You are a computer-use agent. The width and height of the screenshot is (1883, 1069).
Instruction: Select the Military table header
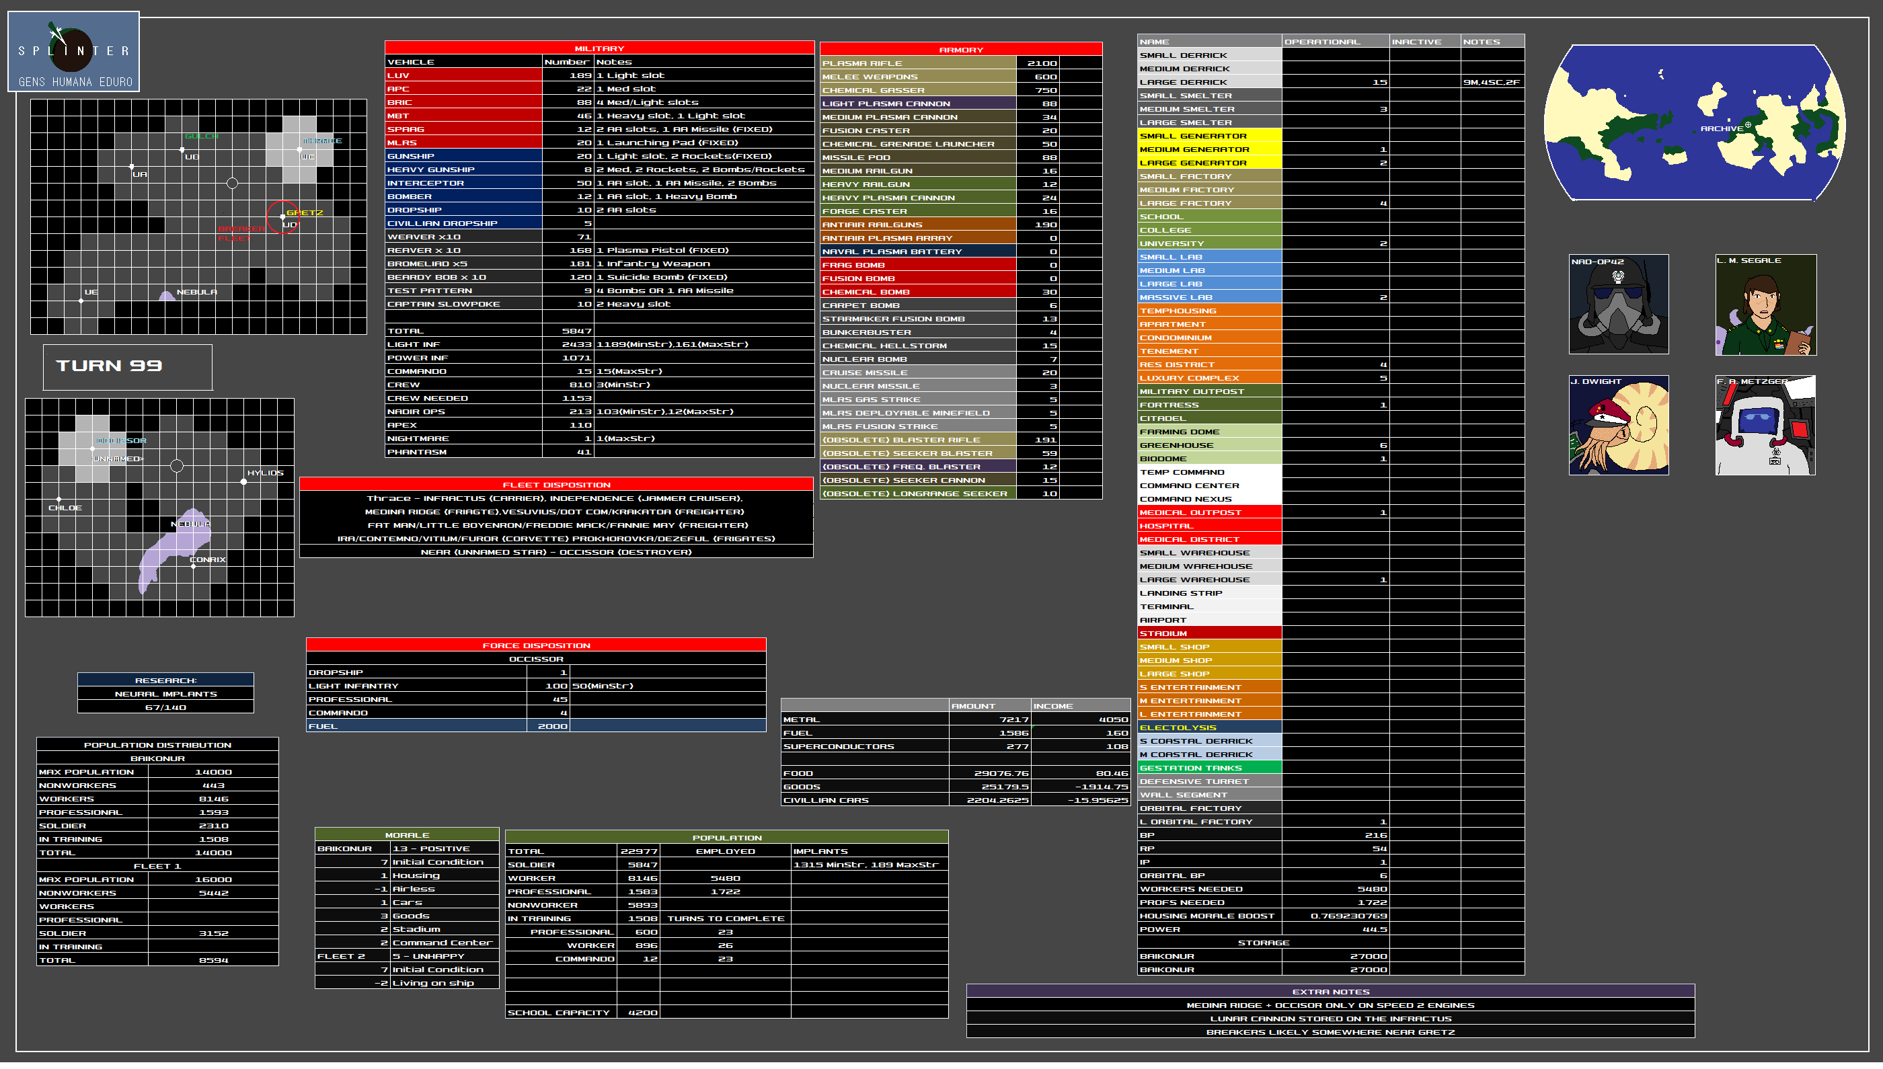point(599,48)
